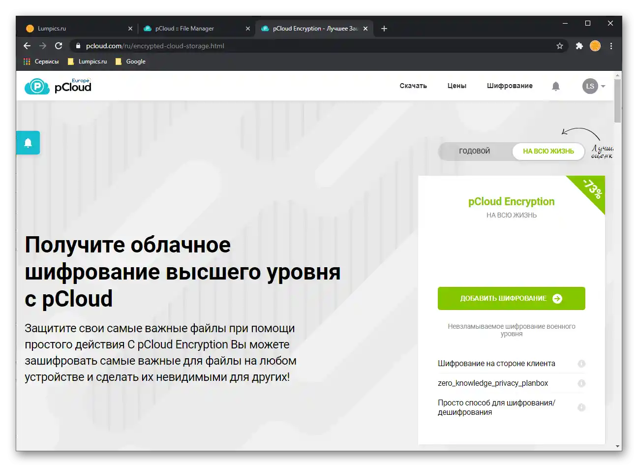638x467 pixels.
Task: Open the Шифрование menu item
Action: (x=510, y=86)
